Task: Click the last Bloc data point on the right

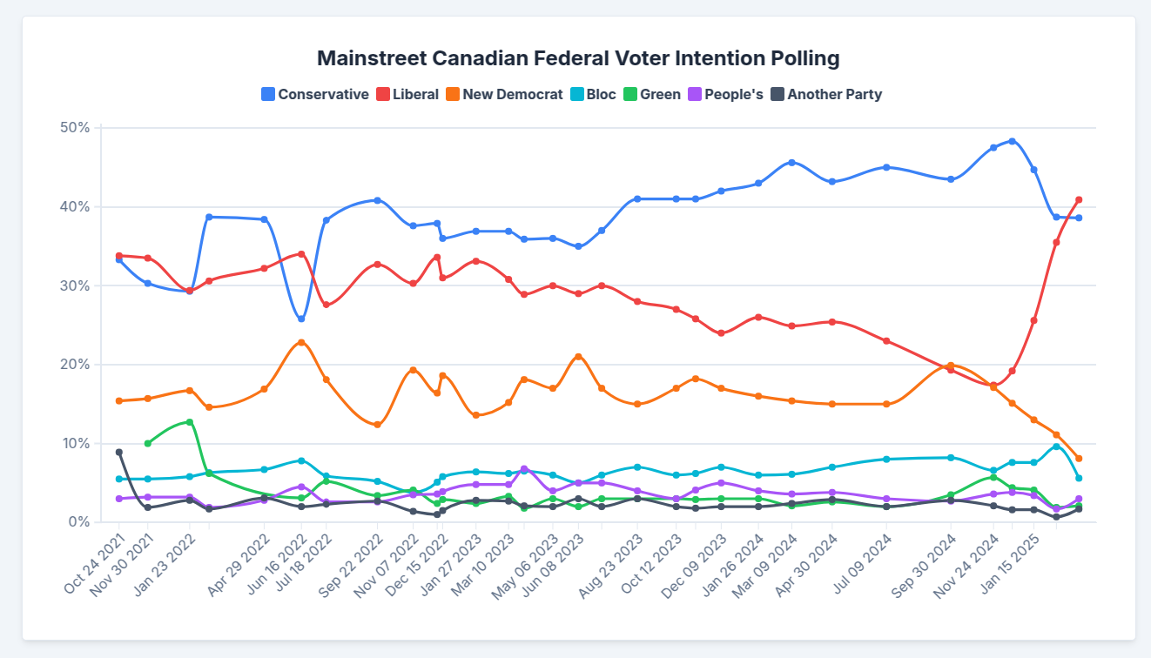Action: tap(1079, 478)
